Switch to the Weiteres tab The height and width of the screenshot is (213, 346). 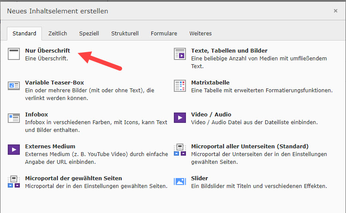click(200, 33)
